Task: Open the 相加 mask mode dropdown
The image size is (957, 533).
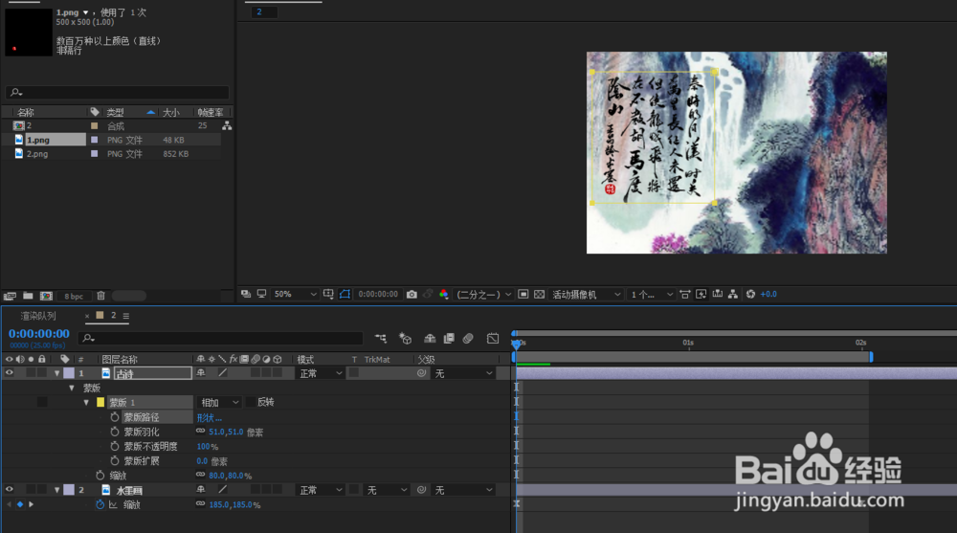Action: [219, 402]
